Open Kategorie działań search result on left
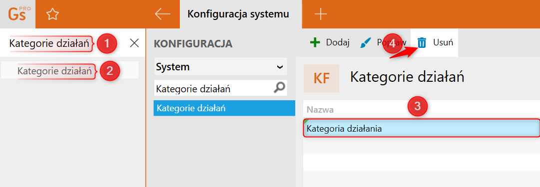Viewport: 540px width, 187px height. (55, 71)
